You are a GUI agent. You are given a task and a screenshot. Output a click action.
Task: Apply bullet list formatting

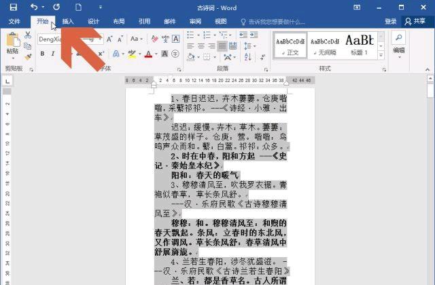190,35
